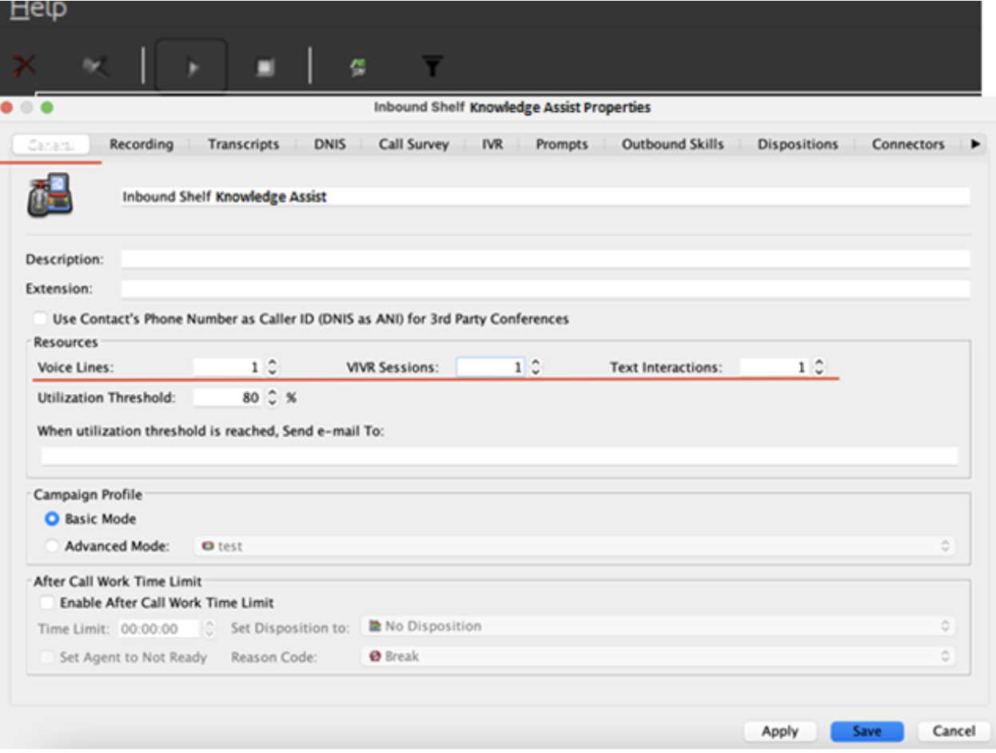Select the Advanced Mode radio button
996x753 pixels.
(52, 546)
